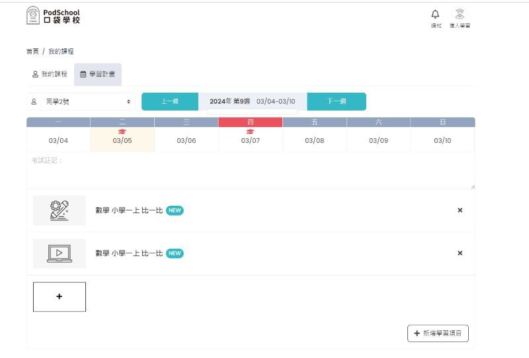Viewport: 529px width, 358px height.
Task: Click the graduation cap icon on 03/05
Action: [x=122, y=132]
